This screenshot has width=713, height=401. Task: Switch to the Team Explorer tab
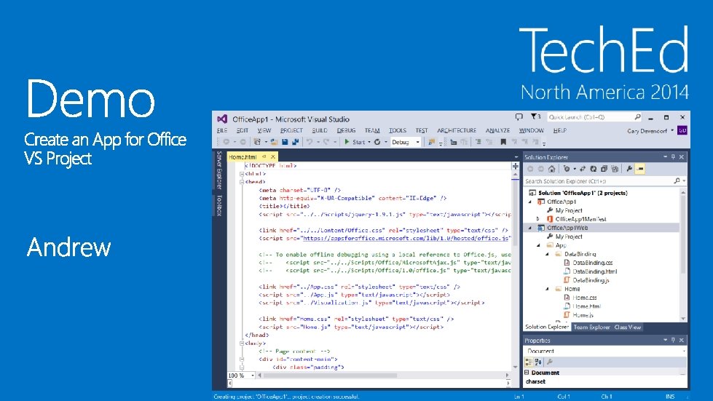[591, 327]
